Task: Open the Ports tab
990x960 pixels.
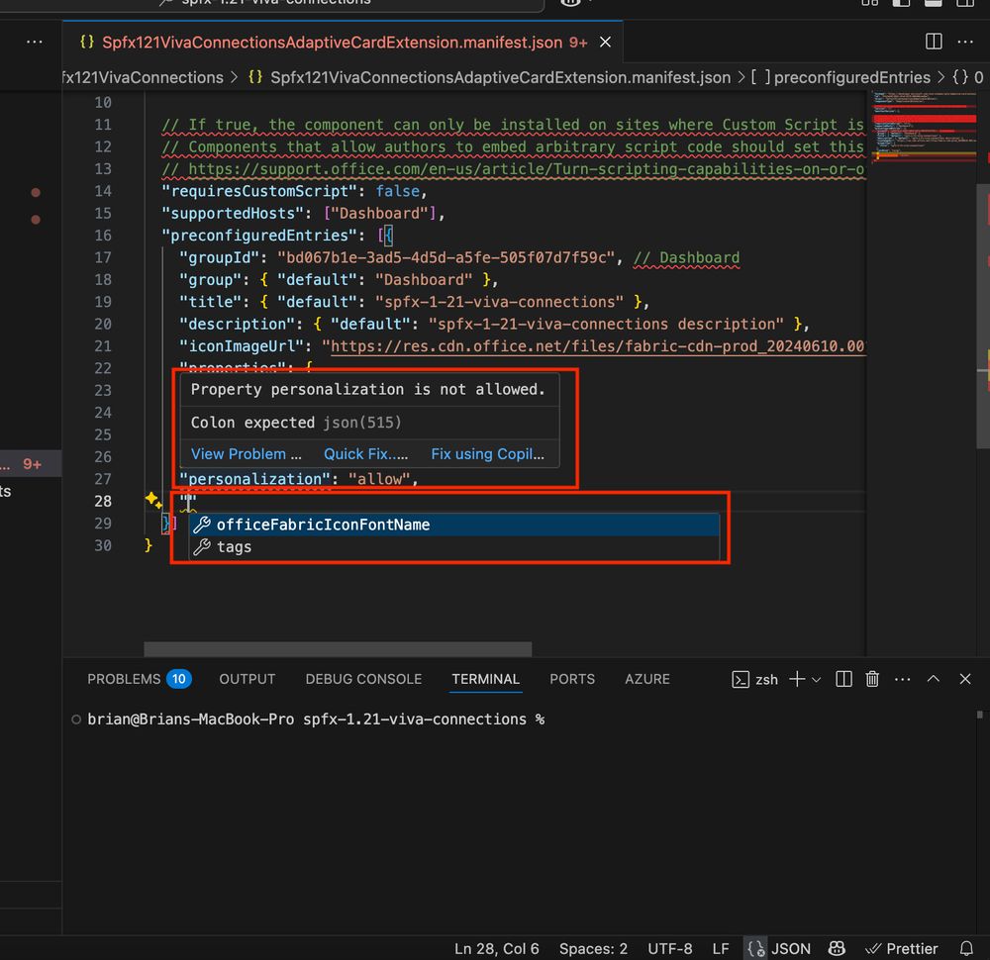Action: coord(572,679)
